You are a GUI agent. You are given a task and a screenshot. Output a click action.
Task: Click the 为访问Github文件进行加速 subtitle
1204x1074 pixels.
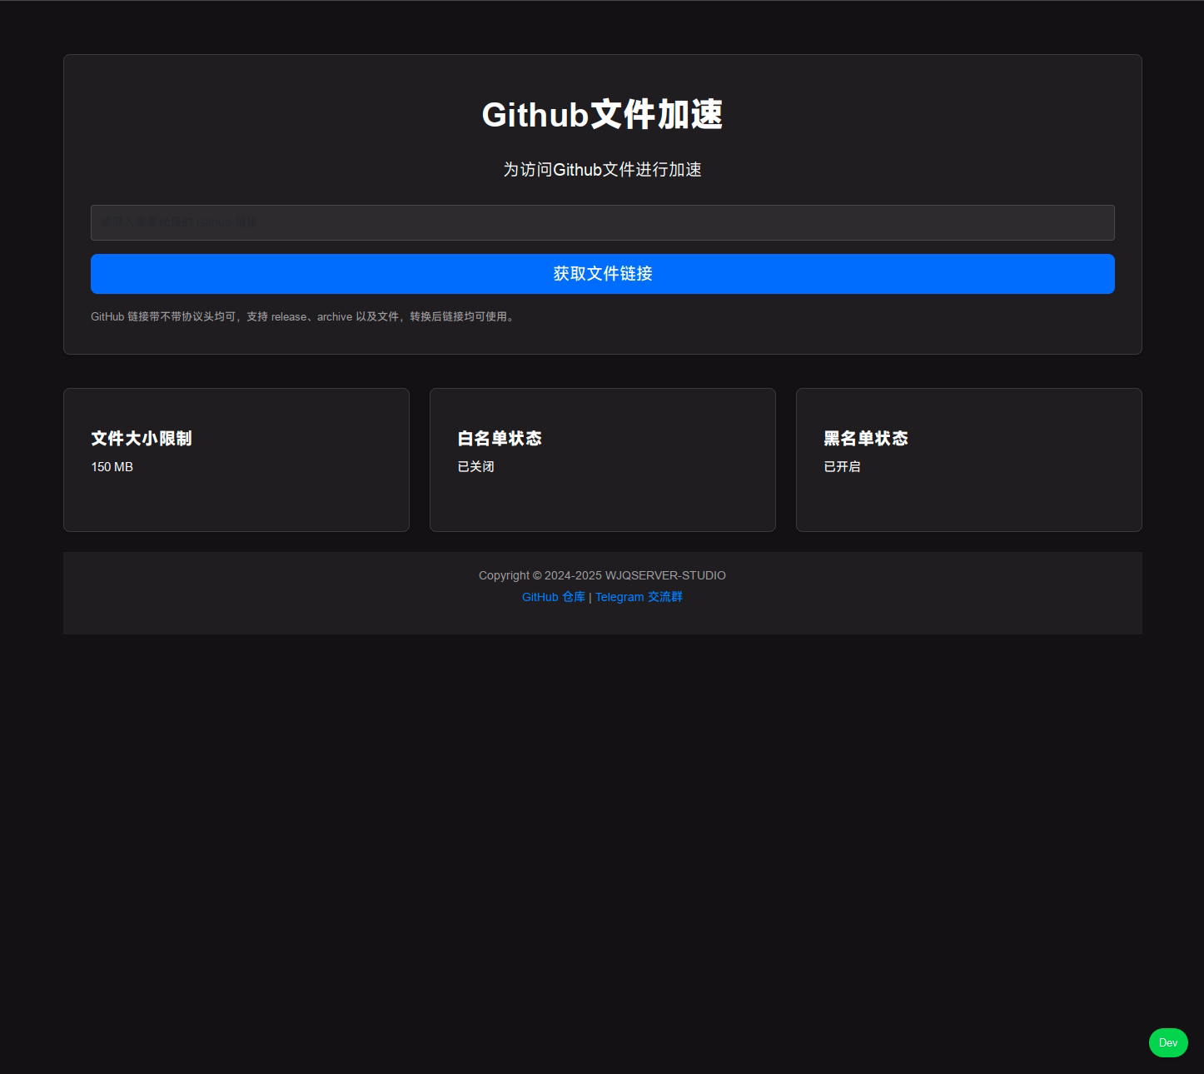point(602,170)
